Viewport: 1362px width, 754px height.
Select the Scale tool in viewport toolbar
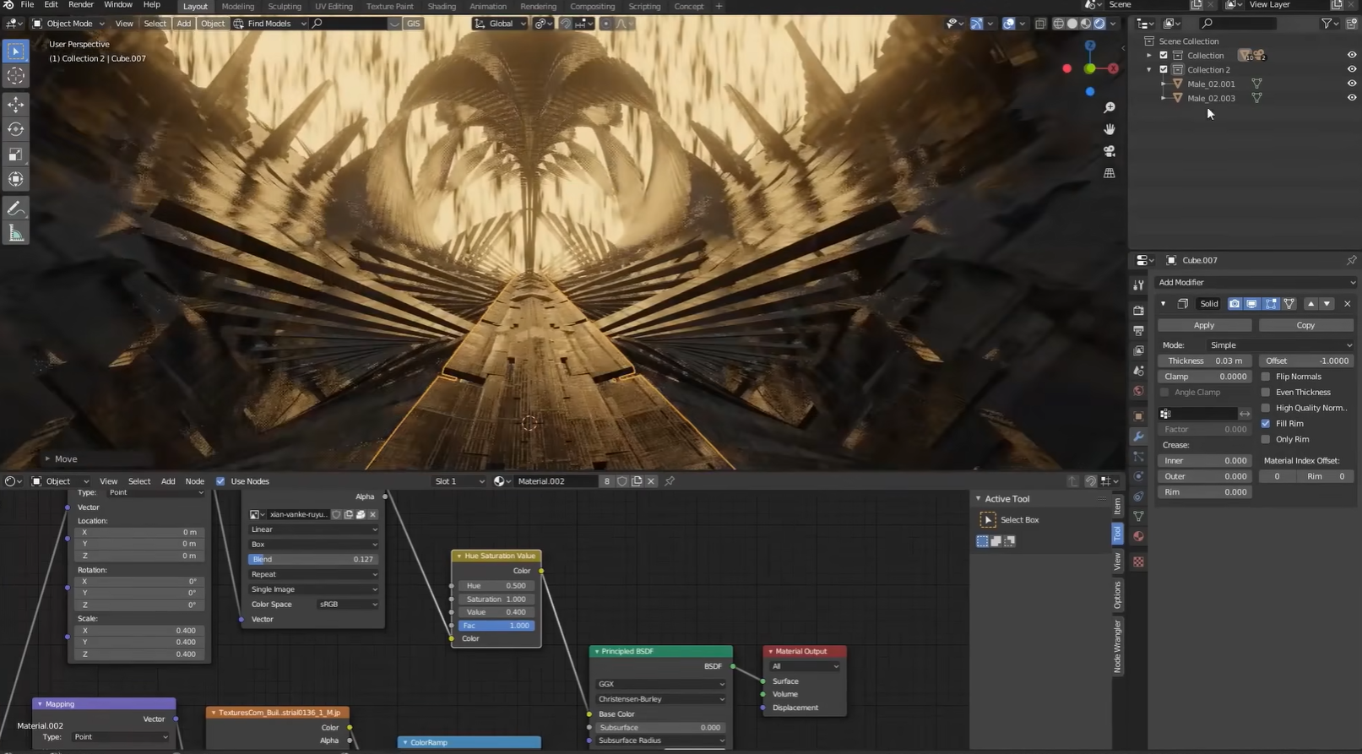pyautogui.click(x=16, y=155)
